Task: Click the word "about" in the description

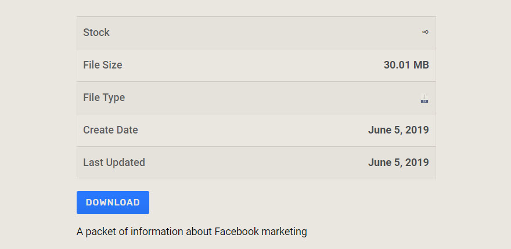Action: (x=199, y=232)
